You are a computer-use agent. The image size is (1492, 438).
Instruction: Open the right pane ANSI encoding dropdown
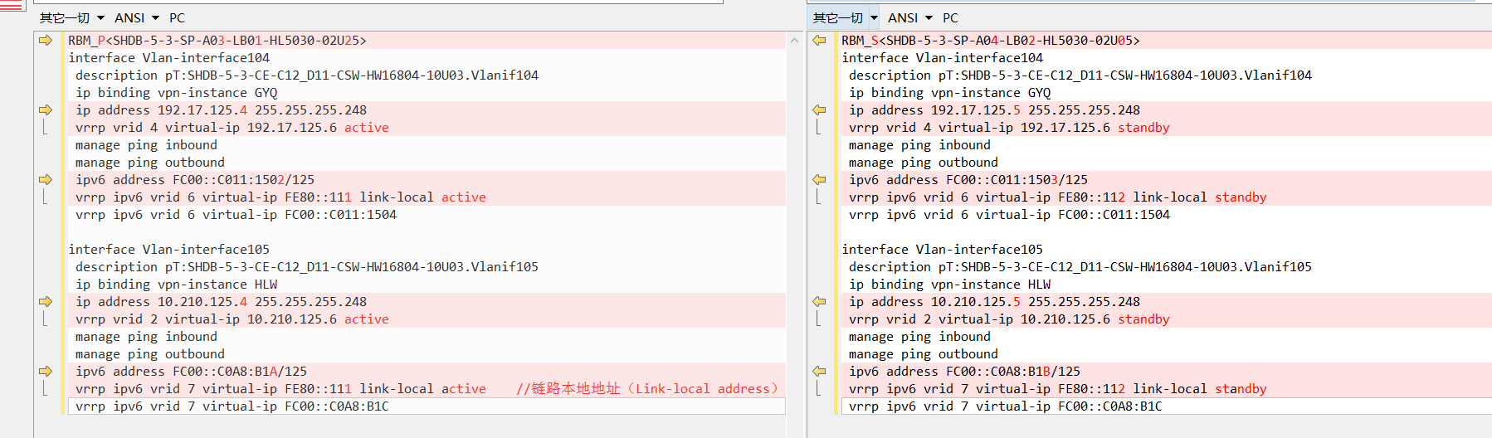pyautogui.click(x=909, y=17)
